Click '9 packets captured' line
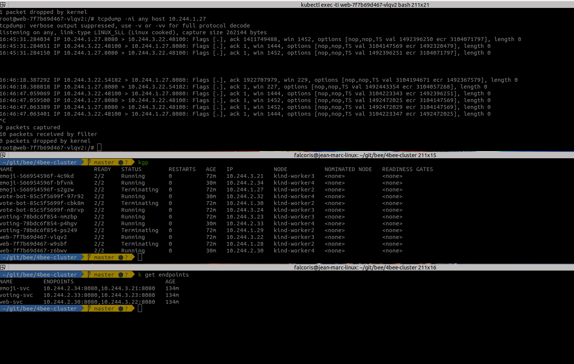The image size is (574, 364). coord(30,127)
